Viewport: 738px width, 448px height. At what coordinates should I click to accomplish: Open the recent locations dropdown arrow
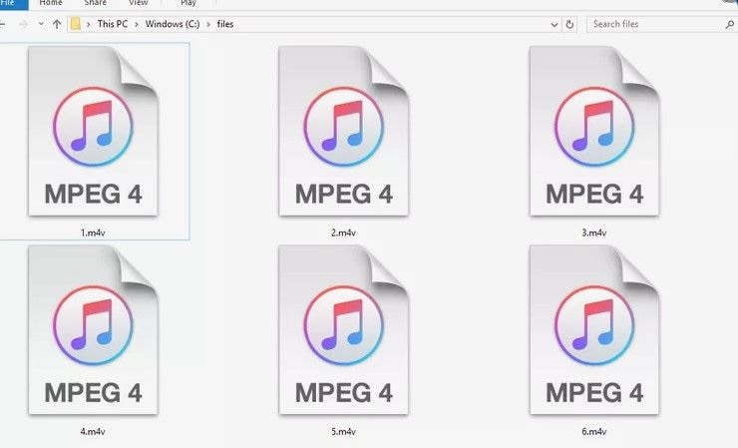[41, 24]
